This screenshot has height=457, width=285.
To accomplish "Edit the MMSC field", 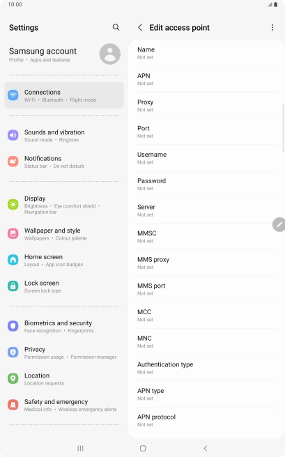I will click(x=206, y=237).
